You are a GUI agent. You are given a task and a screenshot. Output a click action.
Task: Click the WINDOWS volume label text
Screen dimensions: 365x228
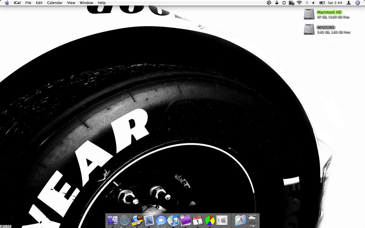[326, 27]
